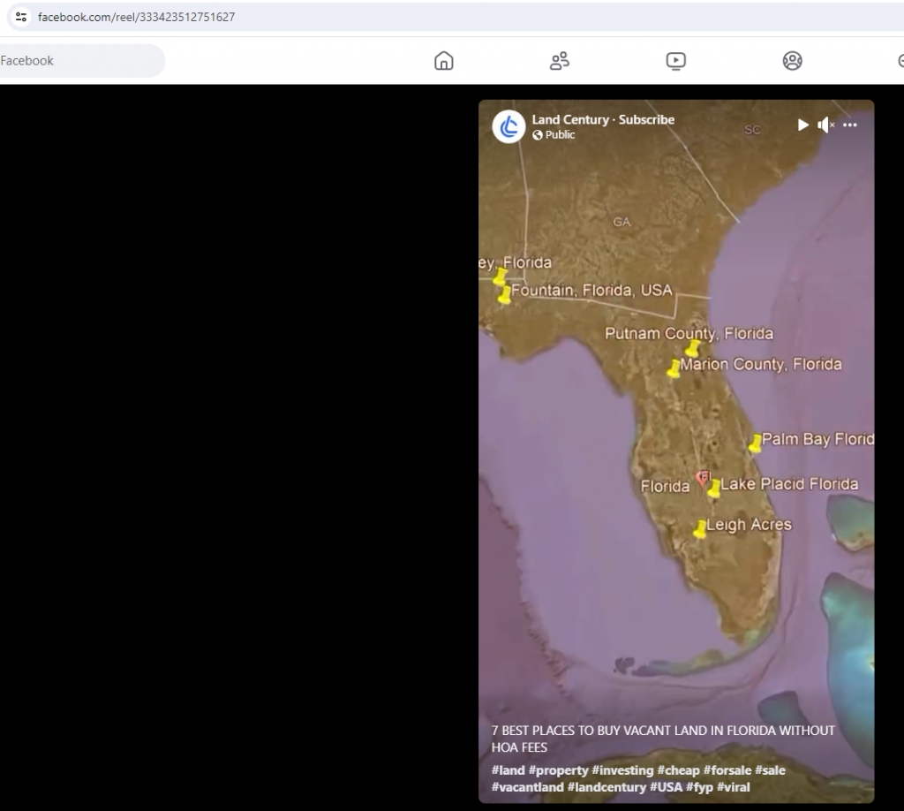Screen dimensions: 904x811
Task: Click the #landcentury hashtag
Action: (606, 787)
